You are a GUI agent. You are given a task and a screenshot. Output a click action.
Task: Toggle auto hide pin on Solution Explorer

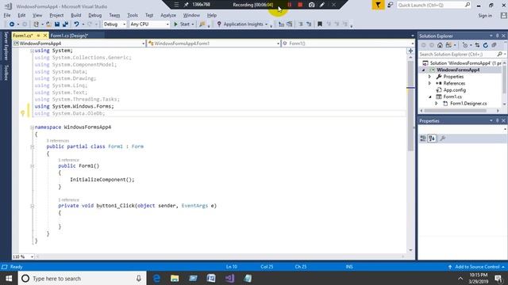pyautogui.click(x=498, y=36)
